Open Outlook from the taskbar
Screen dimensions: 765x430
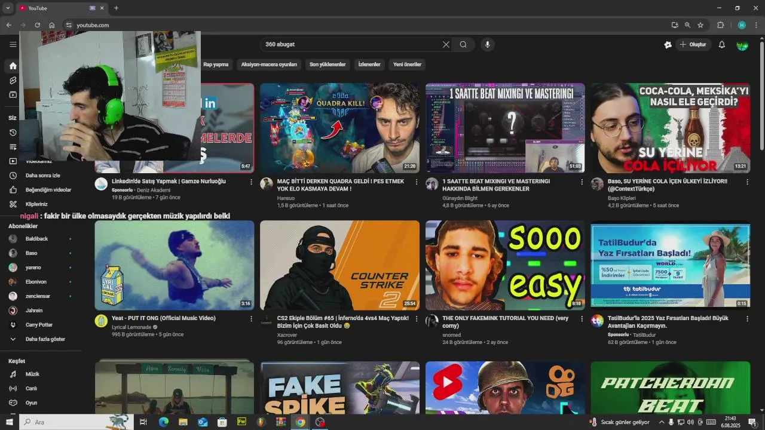point(203,422)
